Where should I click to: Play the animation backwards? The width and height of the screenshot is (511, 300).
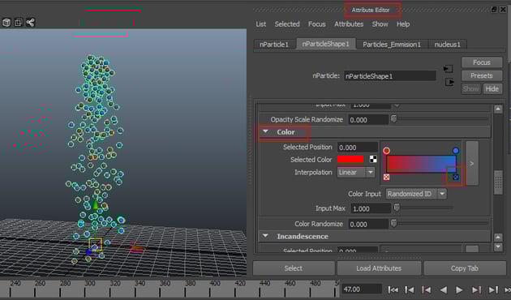(x=443, y=289)
